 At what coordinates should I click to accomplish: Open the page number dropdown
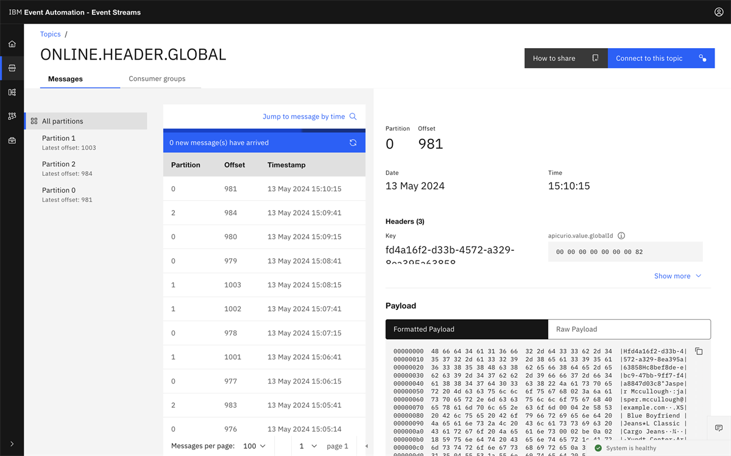click(308, 446)
